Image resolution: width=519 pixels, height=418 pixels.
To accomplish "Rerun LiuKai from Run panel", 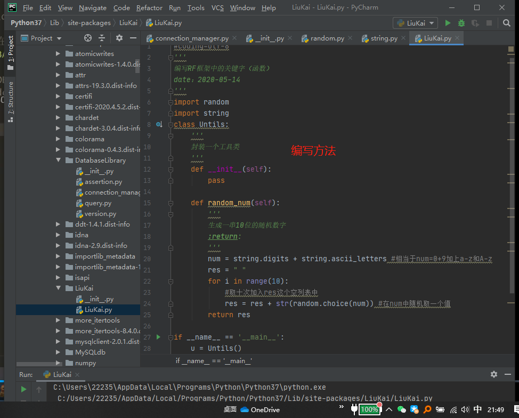I will (23, 390).
